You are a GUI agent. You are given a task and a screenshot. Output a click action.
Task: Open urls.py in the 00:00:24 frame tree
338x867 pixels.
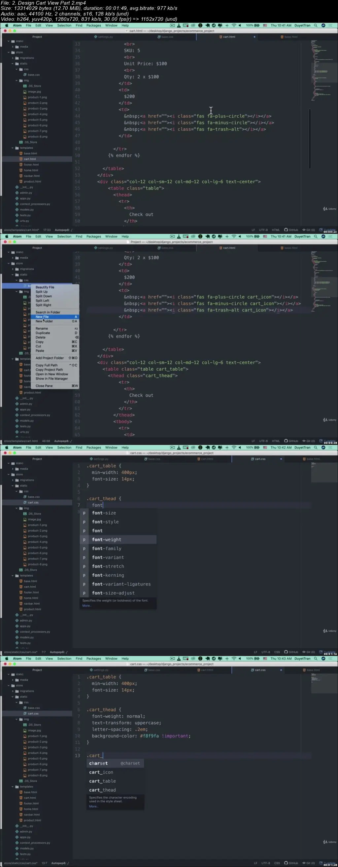(22, 221)
